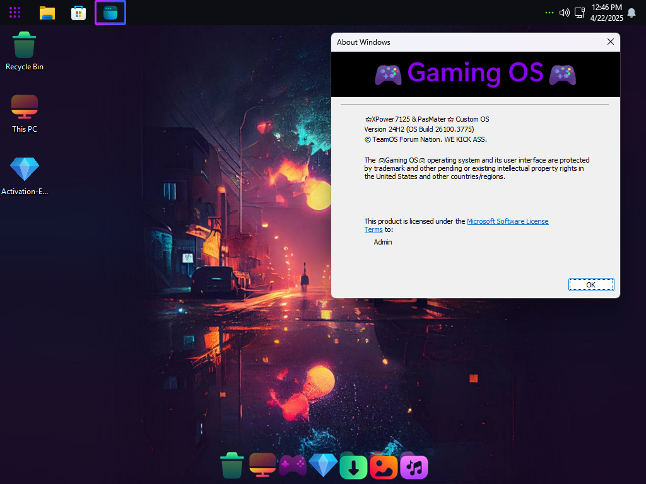This screenshot has width=646, height=484.
Task: Open the volume speaker tray icon
Action: pos(564,13)
